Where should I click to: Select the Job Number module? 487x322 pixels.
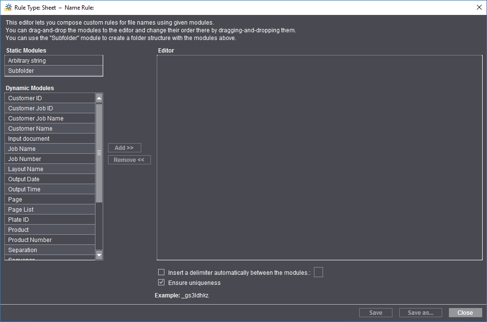[50, 159]
